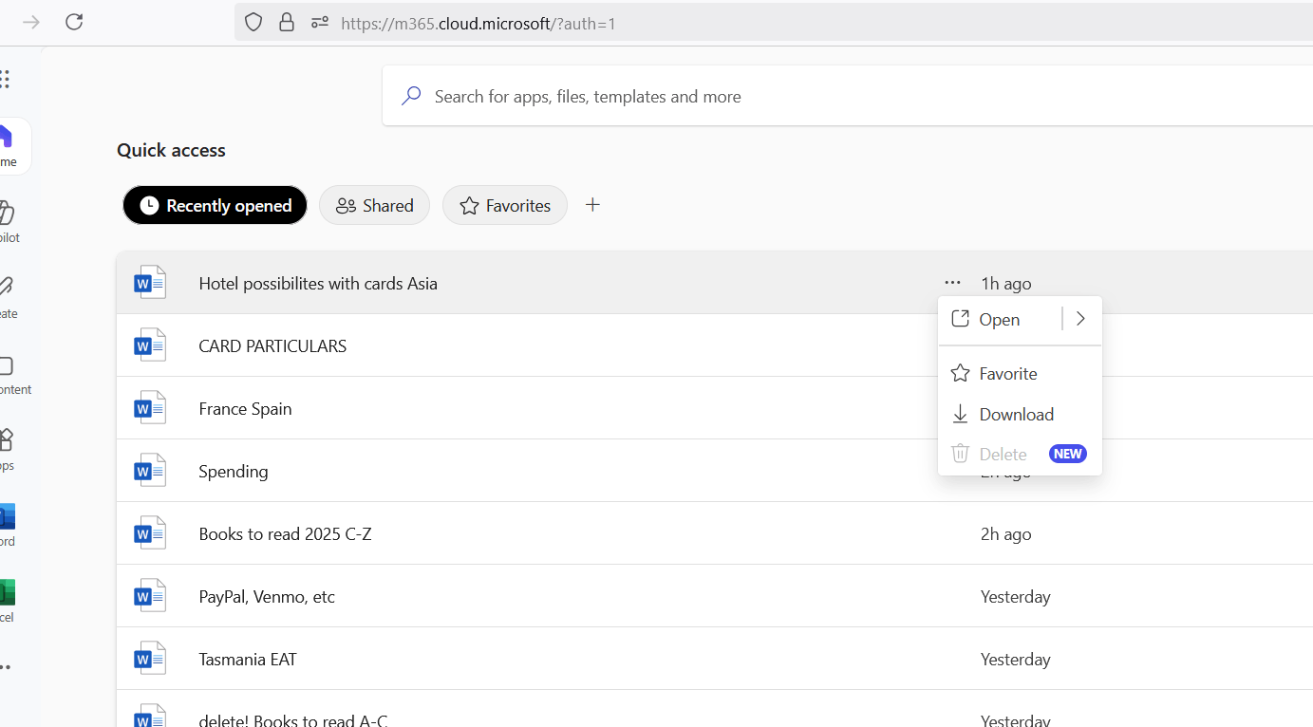Click the search bar for apps and files
Screen dimensions: 1313x727
pyautogui.click(x=665, y=96)
